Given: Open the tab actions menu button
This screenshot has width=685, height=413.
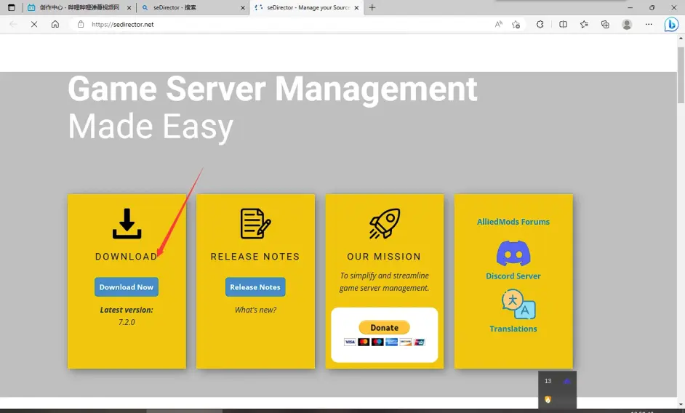Looking at the screenshot, I should point(11,7).
